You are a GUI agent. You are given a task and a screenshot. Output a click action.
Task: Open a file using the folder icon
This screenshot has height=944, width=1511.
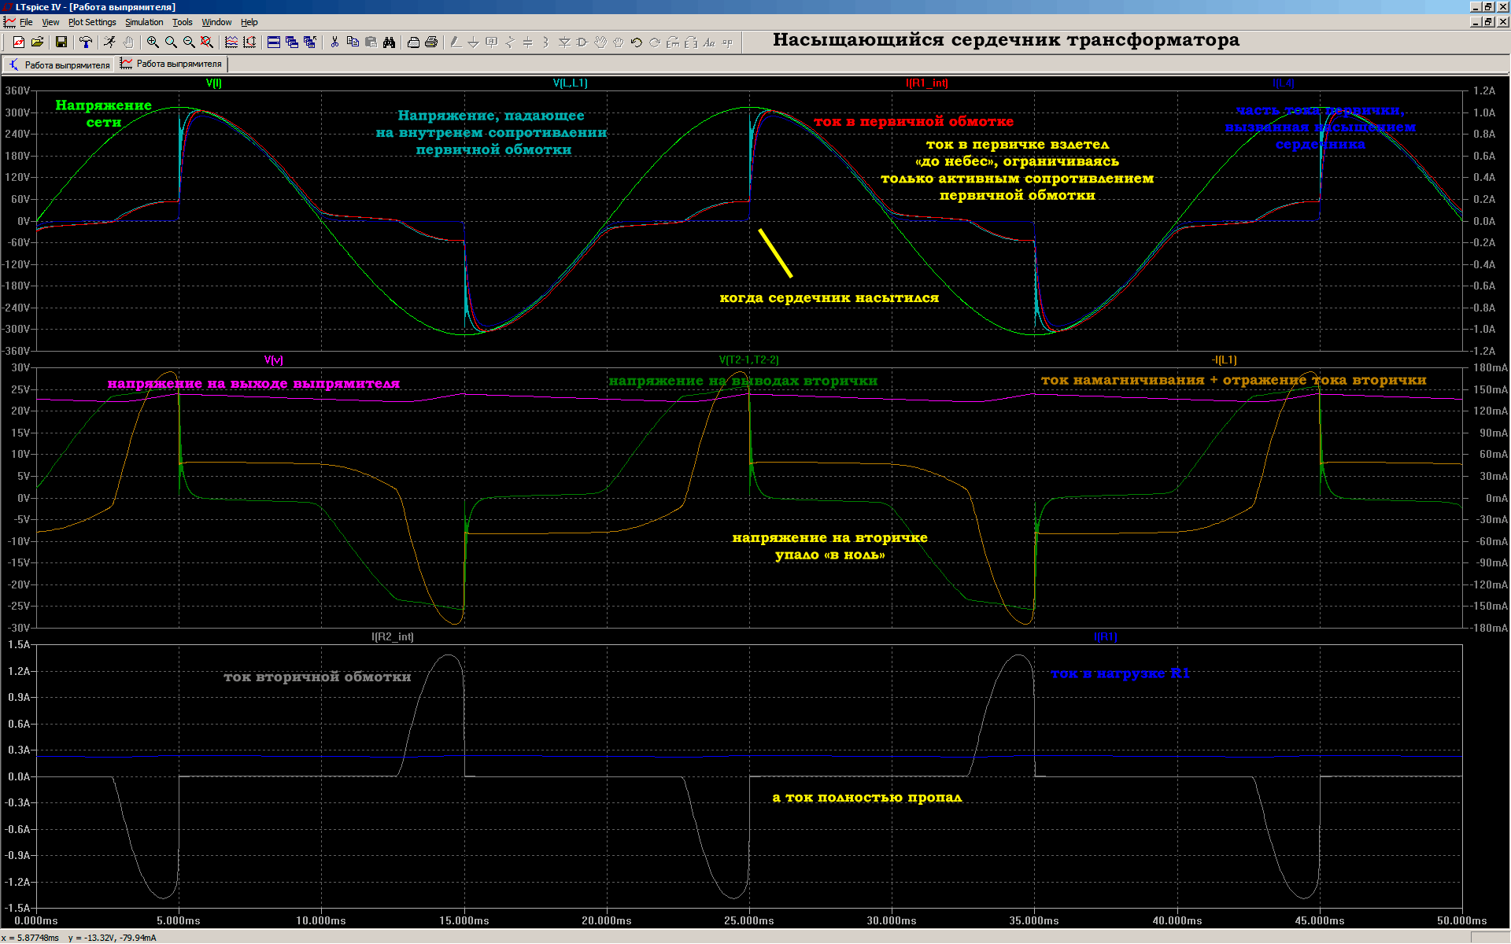pyautogui.click(x=37, y=42)
